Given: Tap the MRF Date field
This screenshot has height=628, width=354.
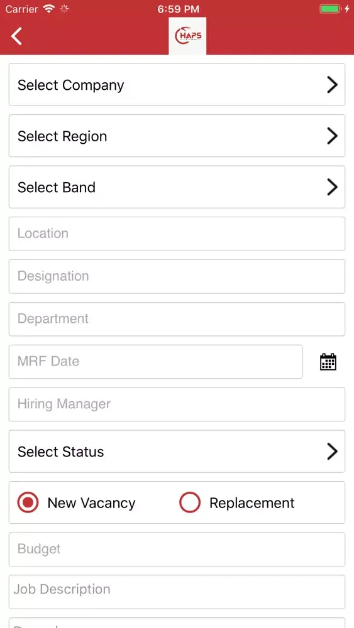Looking at the screenshot, I should coord(155,362).
